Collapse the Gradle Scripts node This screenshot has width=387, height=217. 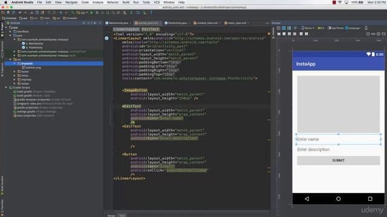click(x=6, y=87)
